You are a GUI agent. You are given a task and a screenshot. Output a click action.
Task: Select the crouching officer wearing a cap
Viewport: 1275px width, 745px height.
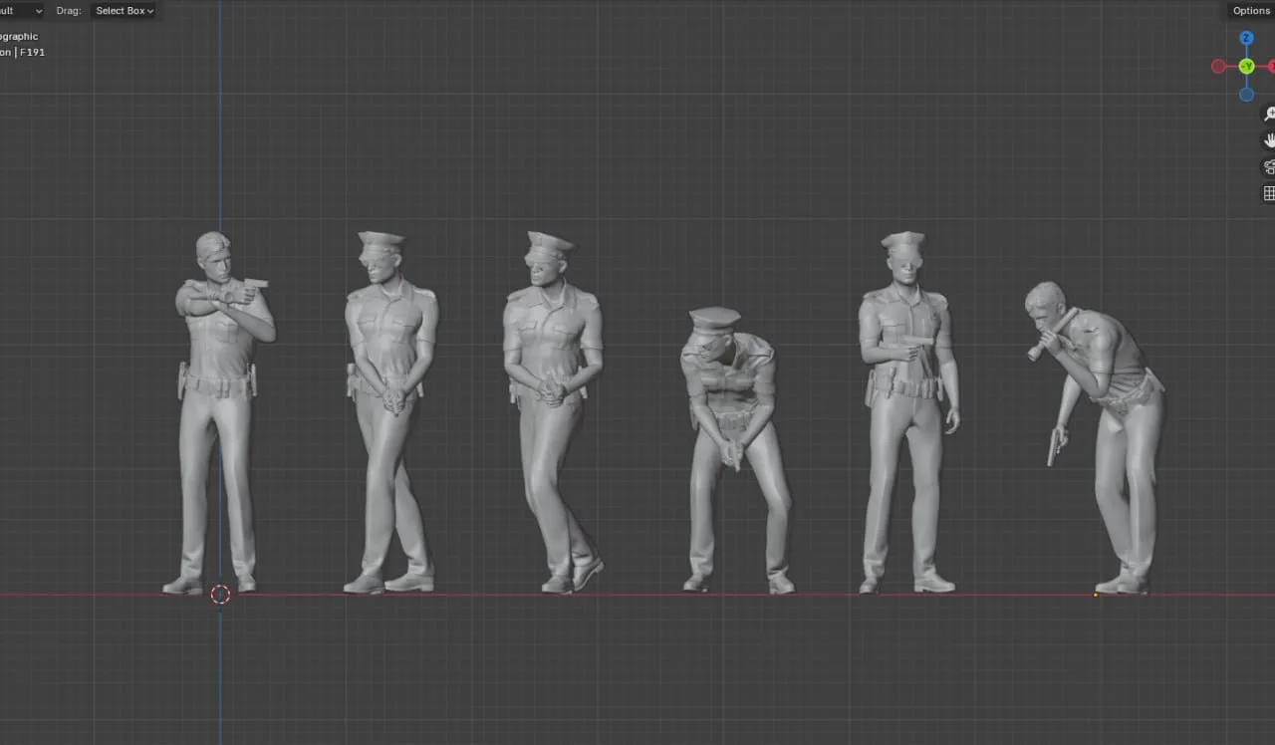pos(737,450)
